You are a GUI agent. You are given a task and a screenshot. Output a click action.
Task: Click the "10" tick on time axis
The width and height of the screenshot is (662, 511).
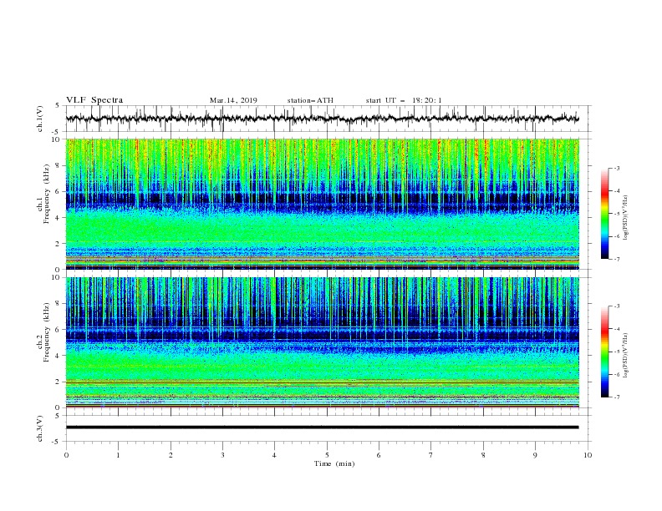(x=588, y=455)
